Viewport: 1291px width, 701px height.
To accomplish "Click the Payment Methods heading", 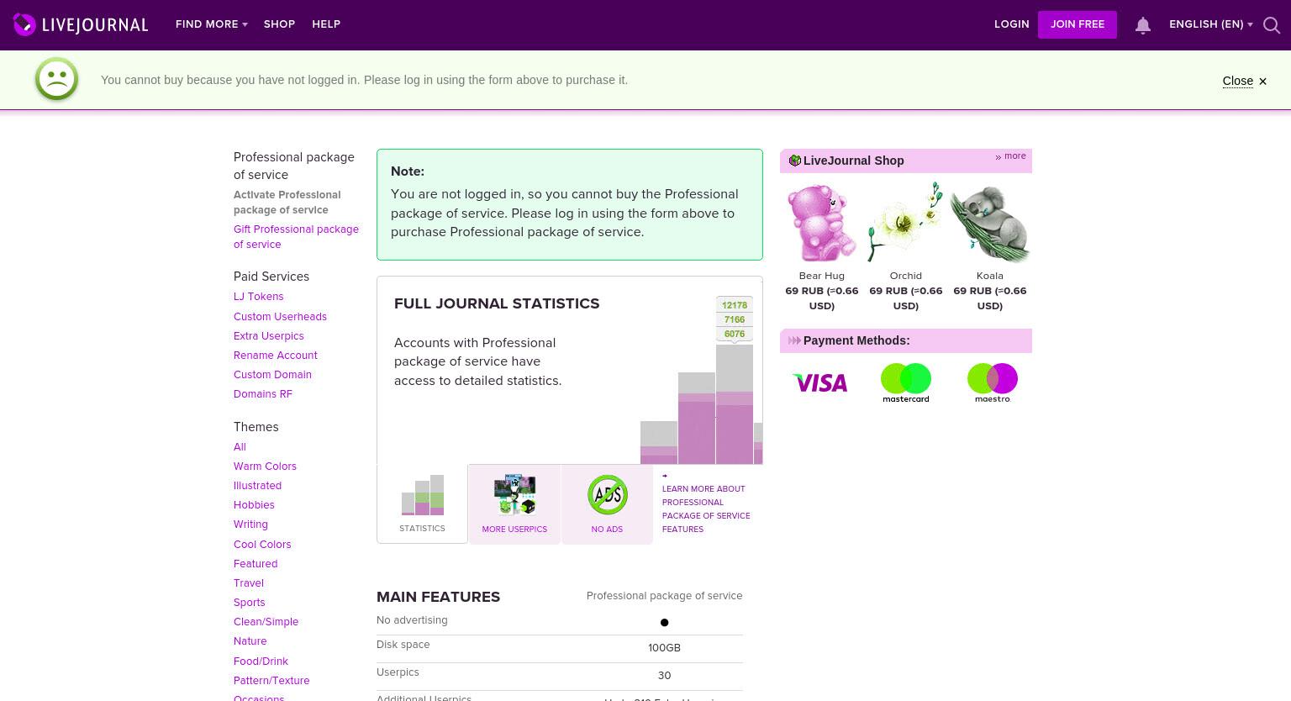I will [x=856, y=340].
